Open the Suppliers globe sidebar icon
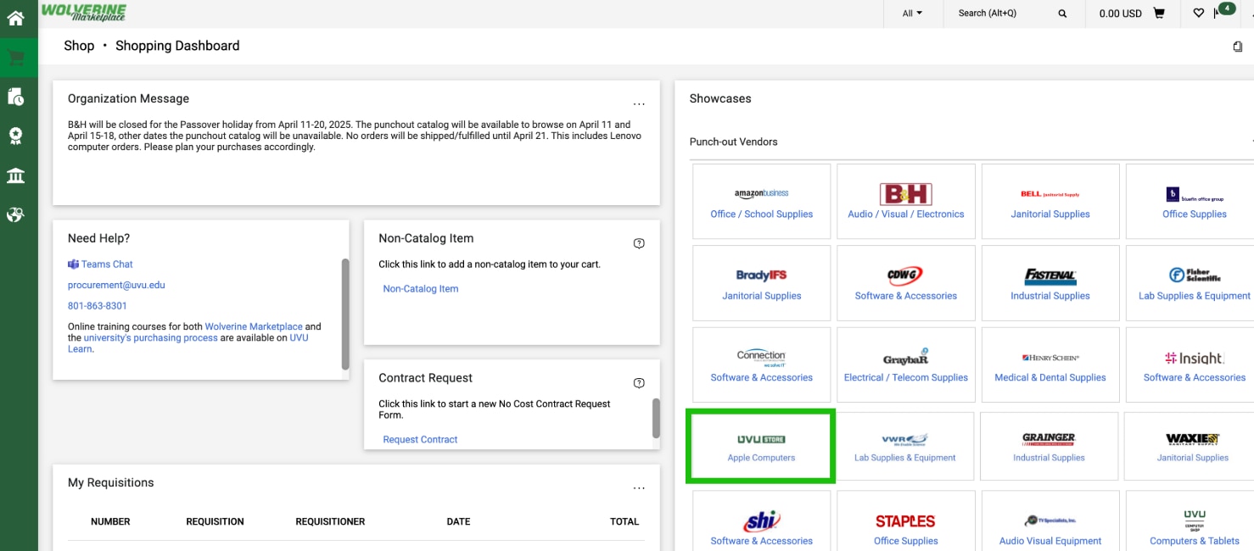Viewport: 1254px width, 551px height. 16,214
